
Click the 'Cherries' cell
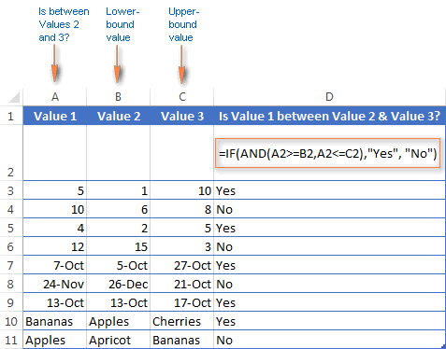[182, 321]
